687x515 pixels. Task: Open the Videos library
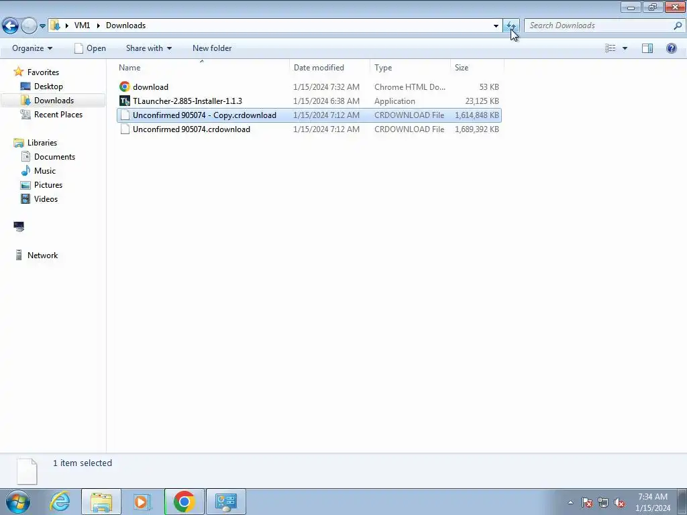(46, 198)
